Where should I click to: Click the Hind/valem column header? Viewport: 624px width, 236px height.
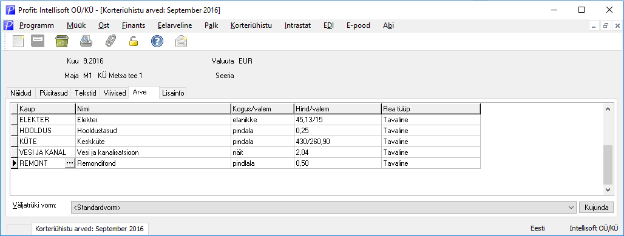337,108
